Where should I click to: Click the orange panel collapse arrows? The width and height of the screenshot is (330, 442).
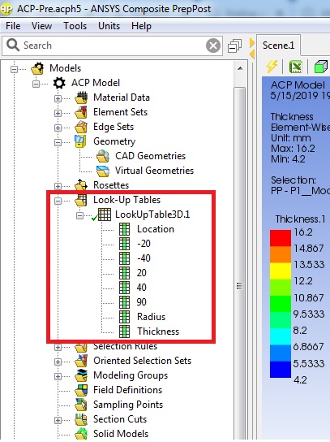[252, 48]
